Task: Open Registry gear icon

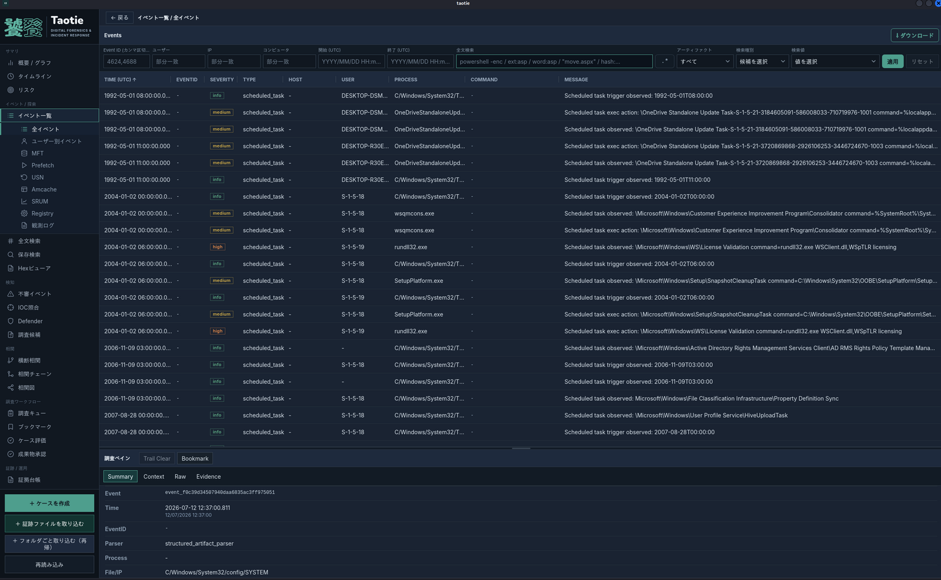Action: 24,213
